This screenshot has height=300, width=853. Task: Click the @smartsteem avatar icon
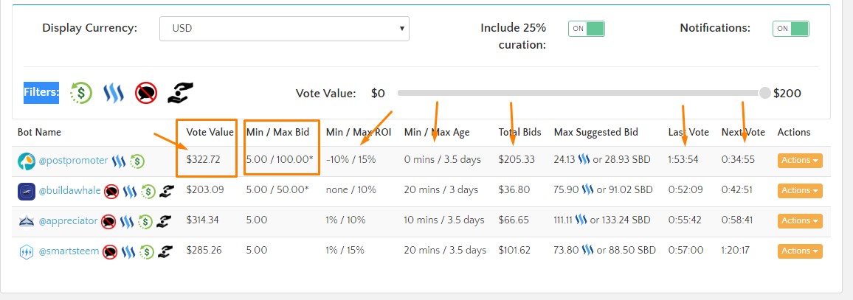[x=26, y=251]
